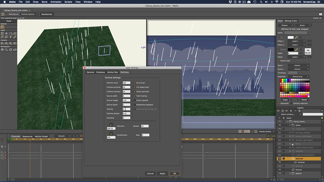
Task: Choose the Pan workspace hand tool
Action: tap(2, 50)
